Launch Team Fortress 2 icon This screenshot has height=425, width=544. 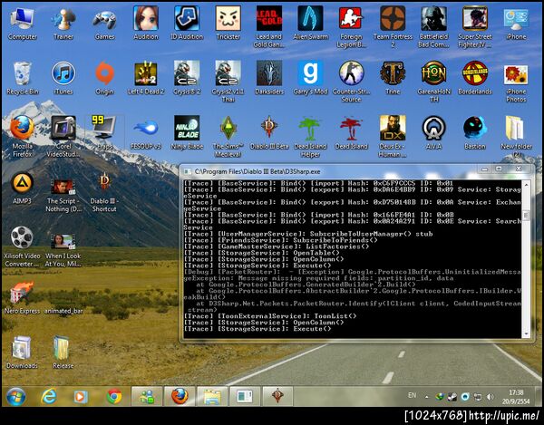(393, 27)
